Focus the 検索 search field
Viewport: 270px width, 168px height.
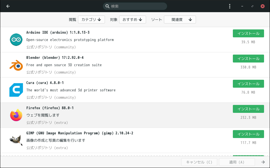click(x=135, y=6)
